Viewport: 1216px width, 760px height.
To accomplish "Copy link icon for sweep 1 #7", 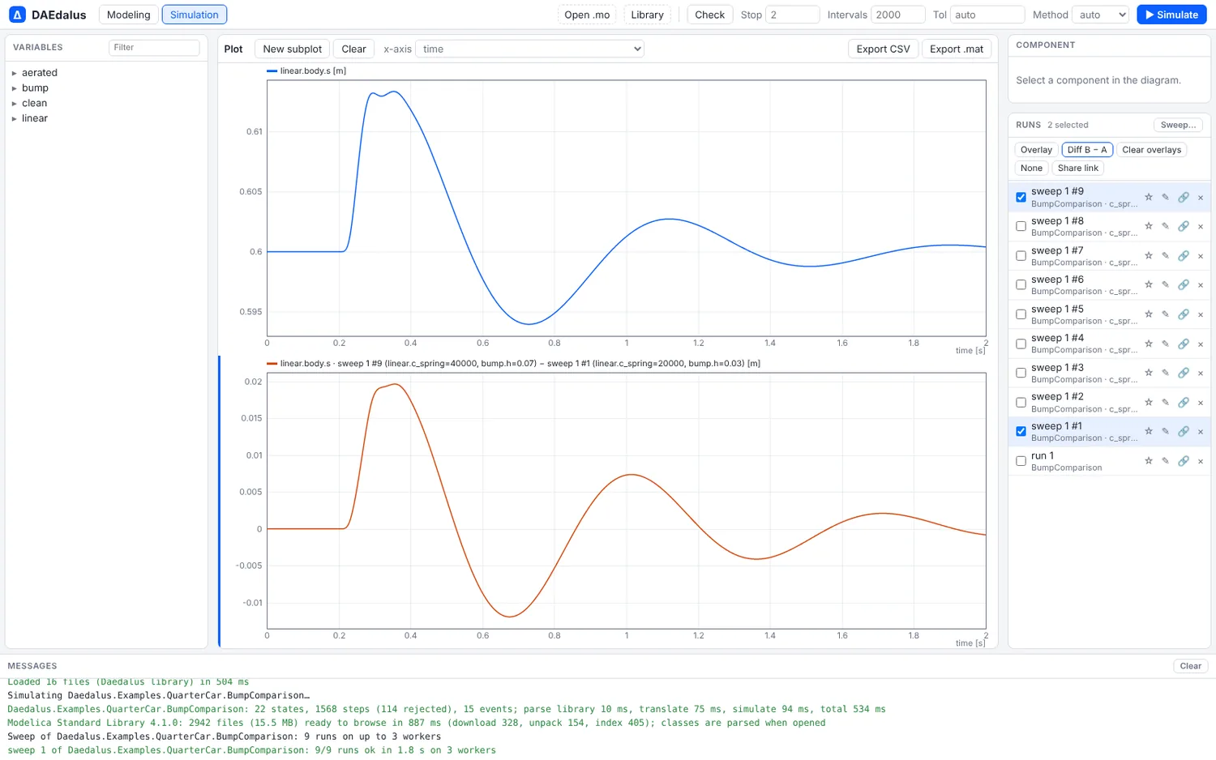I will (x=1184, y=256).
